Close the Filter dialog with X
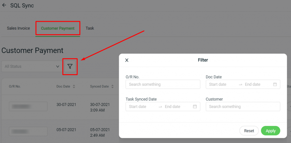Image resolution: width=291 pixels, height=143 pixels. click(127, 60)
